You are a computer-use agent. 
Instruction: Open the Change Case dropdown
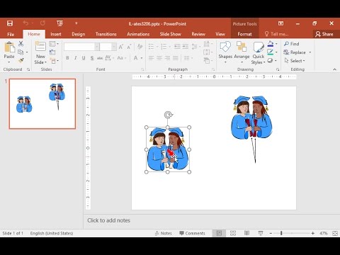pos(122,58)
